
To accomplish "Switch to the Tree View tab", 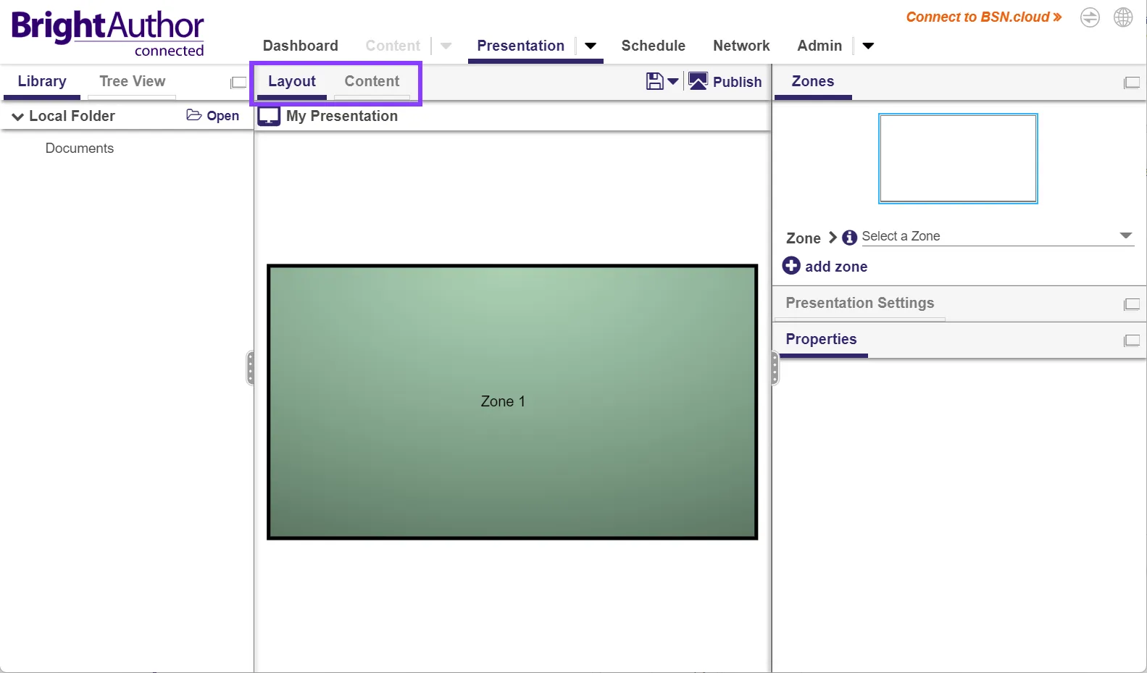I will [132, 81].
